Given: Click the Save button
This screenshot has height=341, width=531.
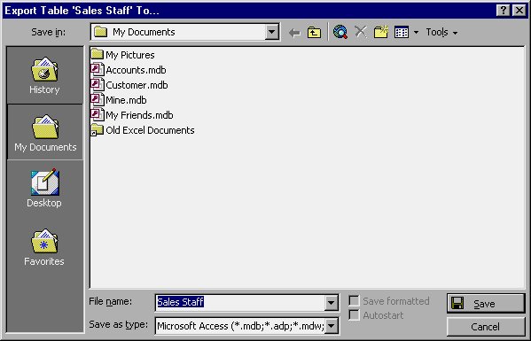Looking at the screenshot, I should click(486, 304).
